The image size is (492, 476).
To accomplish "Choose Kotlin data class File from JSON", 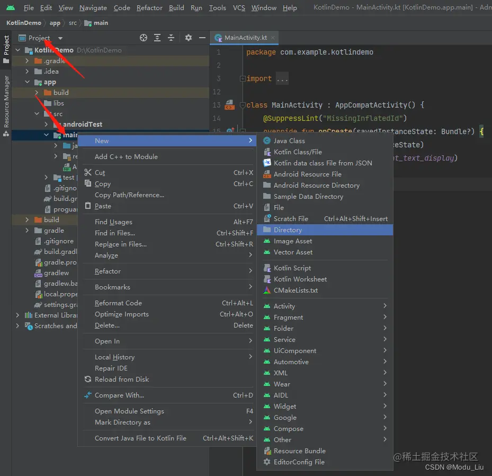I will click(x=325, y=163).
